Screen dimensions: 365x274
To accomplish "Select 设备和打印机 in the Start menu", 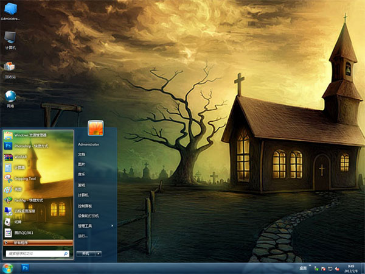I will pos(88,216).
